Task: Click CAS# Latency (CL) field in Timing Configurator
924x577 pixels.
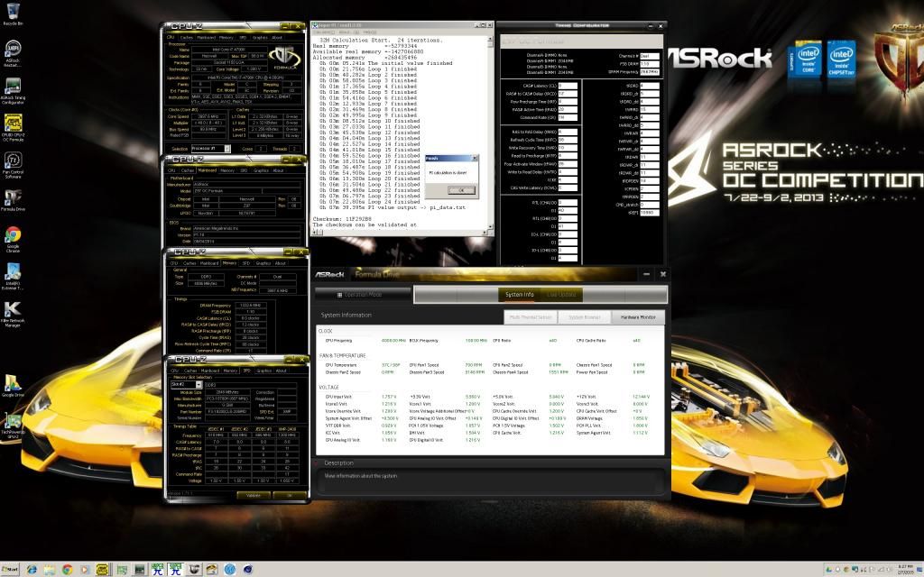Action: 568,86
